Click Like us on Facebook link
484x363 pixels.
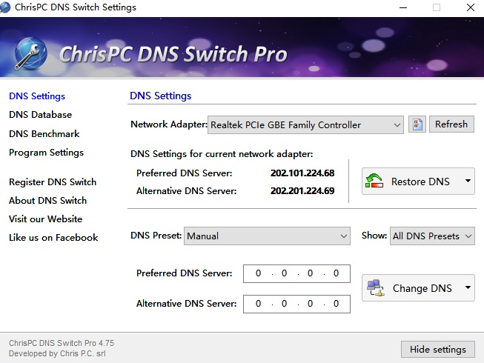(53, 238)
